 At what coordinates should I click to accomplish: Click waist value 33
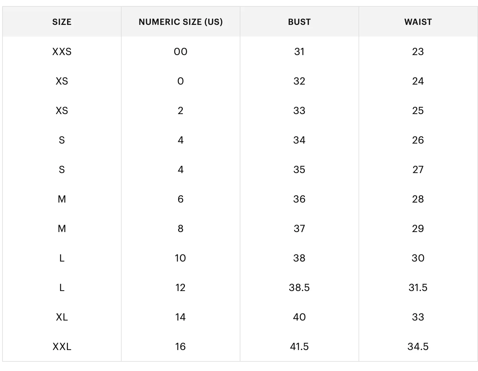[418, 317]
